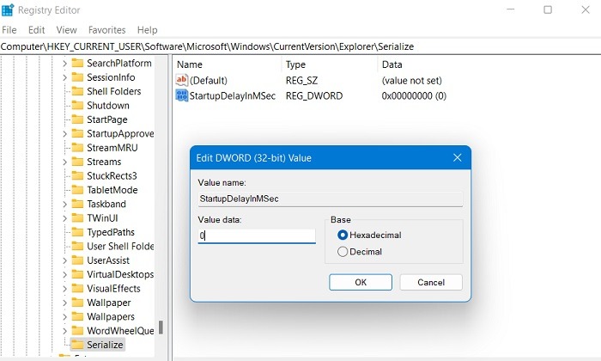
Task: Select the Taskbar folder icon
Action: (77, 204)
